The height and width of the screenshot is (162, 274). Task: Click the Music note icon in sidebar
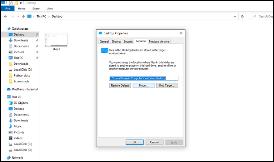coord(10,126)
